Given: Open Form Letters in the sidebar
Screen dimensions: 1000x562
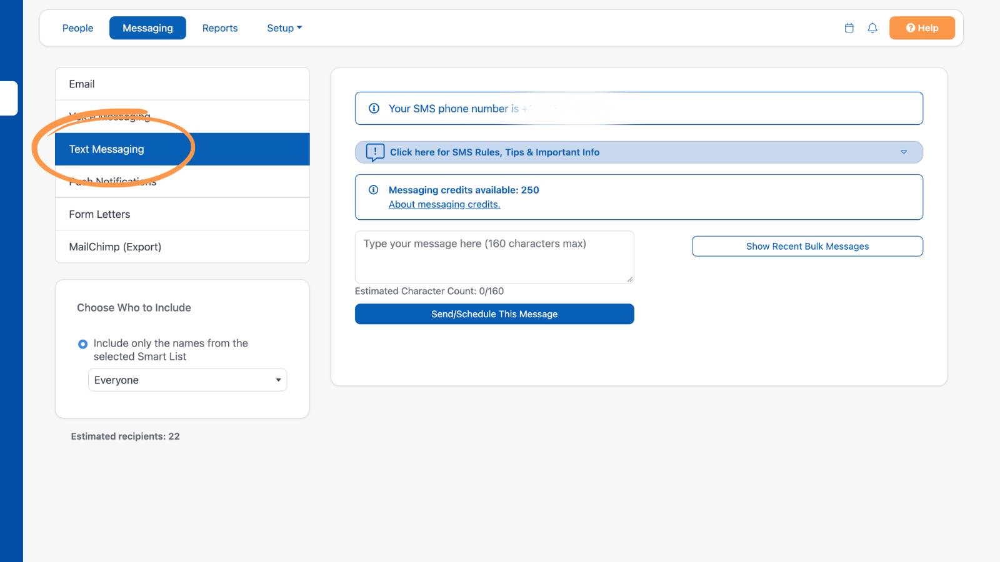Looking at the screenshot, I should click(182, 214).
